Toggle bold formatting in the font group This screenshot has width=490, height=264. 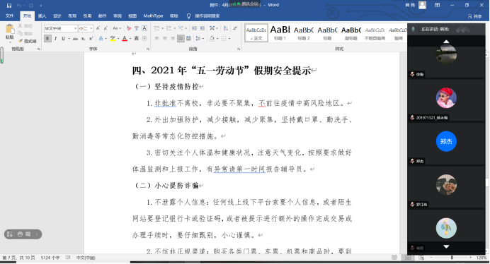(47, 39)
